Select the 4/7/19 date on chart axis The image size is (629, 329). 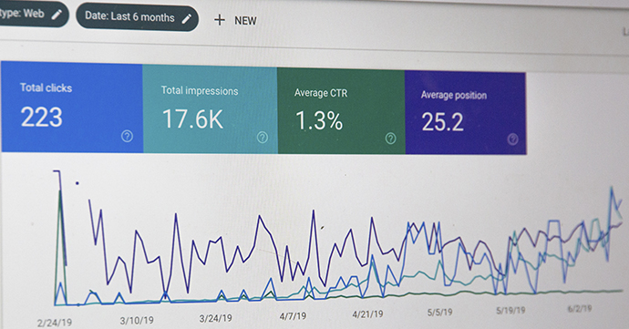click(293, 316)
